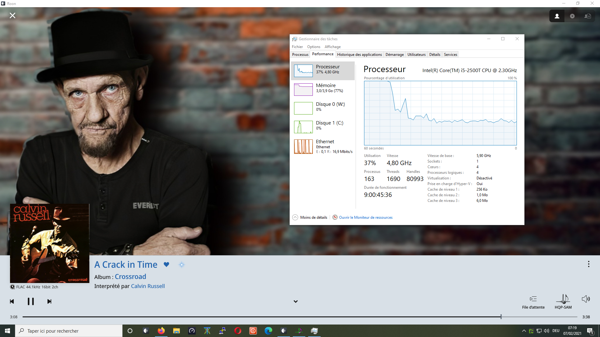This screenshot has height=337, width=600.
Task: Open the three-dot track options menu
Action: (588, 264)
